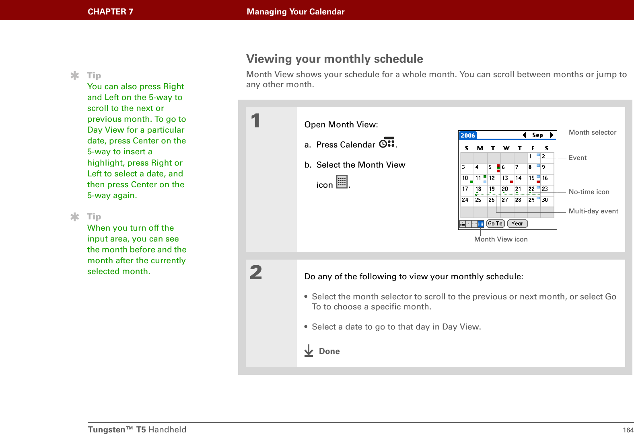Click page number 164

tap(628, 430)
